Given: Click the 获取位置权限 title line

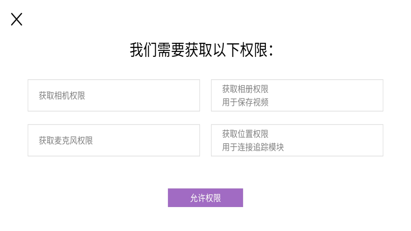Looking at the screenshot, I should (245, 134).
